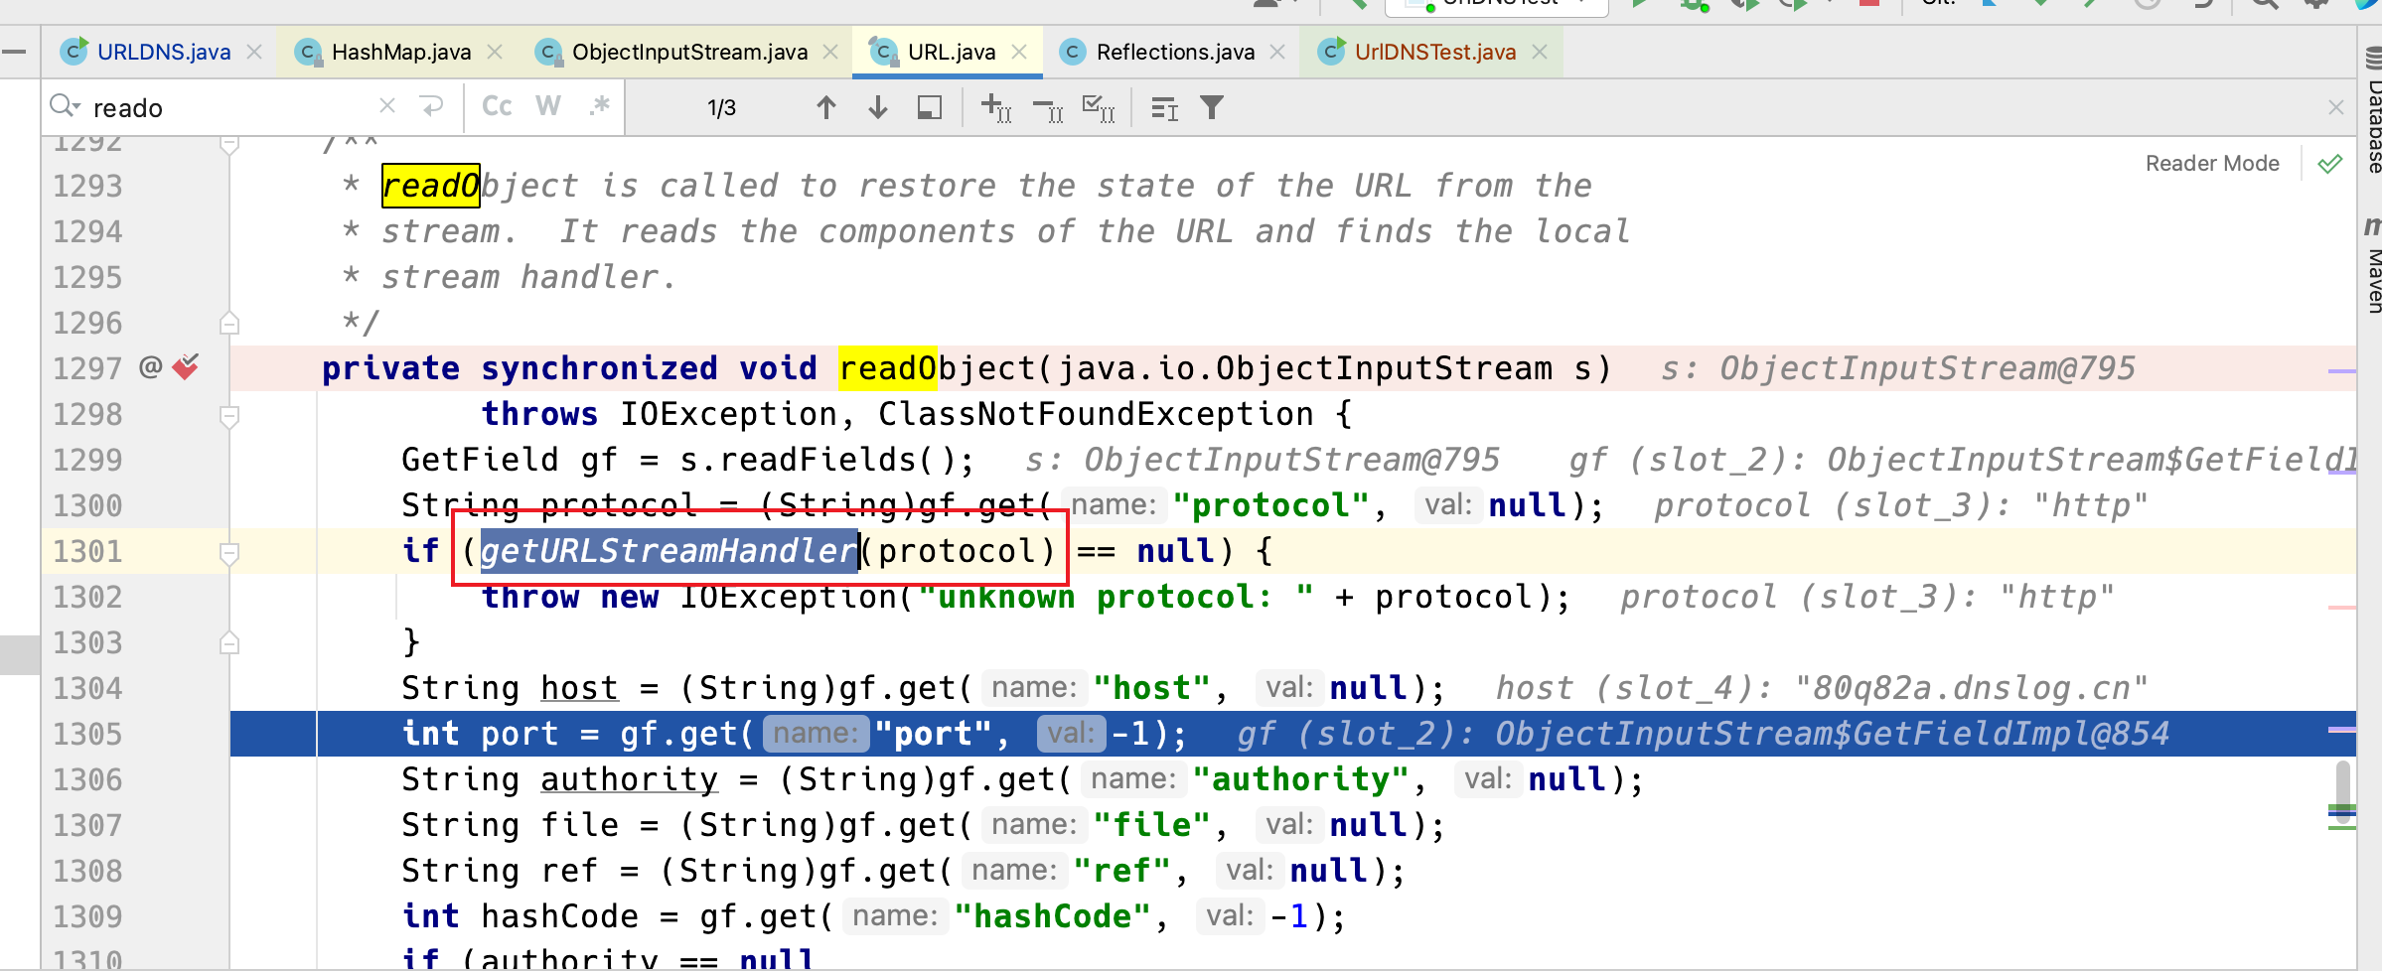Enable Reader Mode

[2212, 163]
